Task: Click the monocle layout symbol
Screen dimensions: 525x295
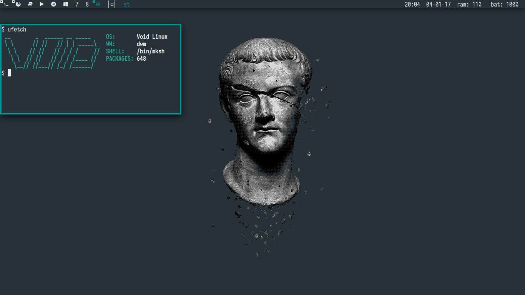Action: pyautogui.click(x=112, y=4)
